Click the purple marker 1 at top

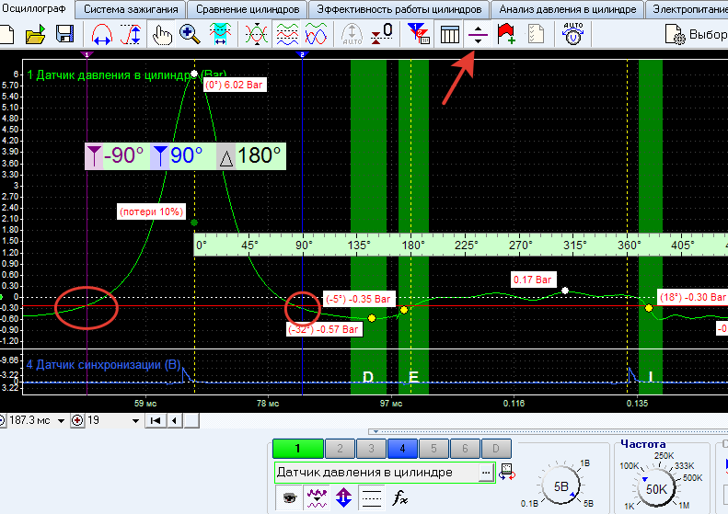click(87, 55)
